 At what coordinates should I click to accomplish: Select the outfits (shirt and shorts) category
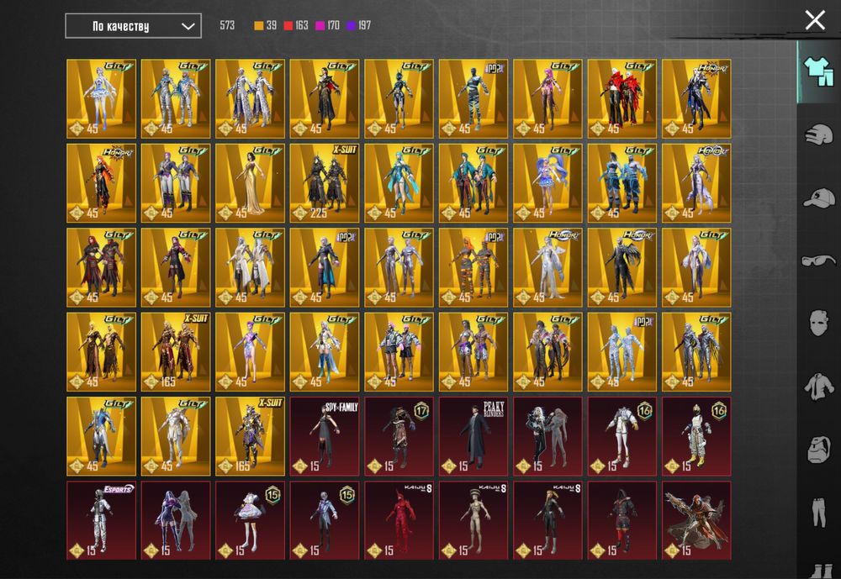(x=818, y=71)
